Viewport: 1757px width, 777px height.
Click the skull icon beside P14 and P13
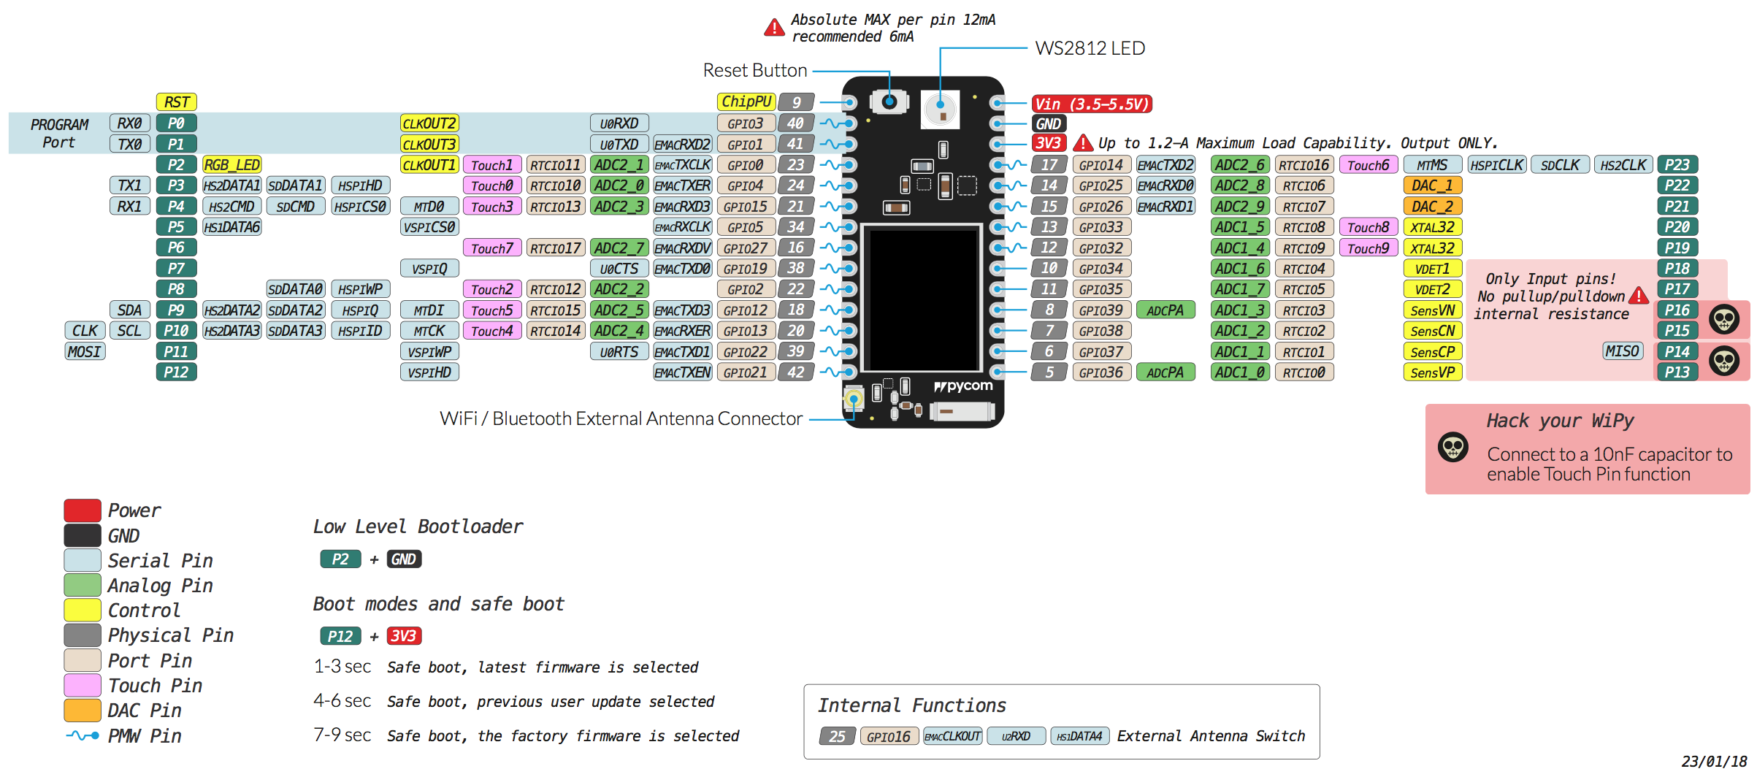1723,361
